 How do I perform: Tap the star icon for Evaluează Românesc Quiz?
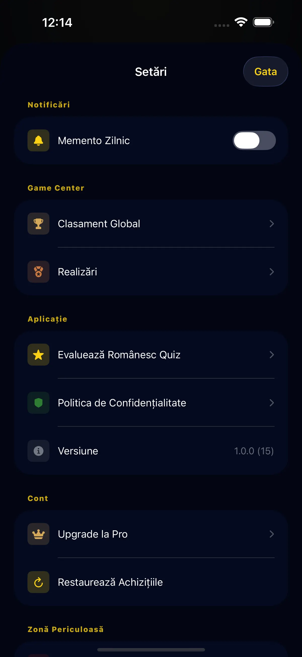click(x=39, y=355)
